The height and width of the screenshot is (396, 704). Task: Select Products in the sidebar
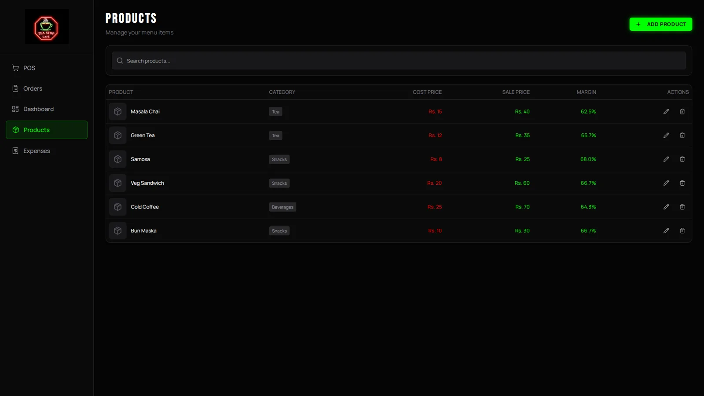point(47,130)
